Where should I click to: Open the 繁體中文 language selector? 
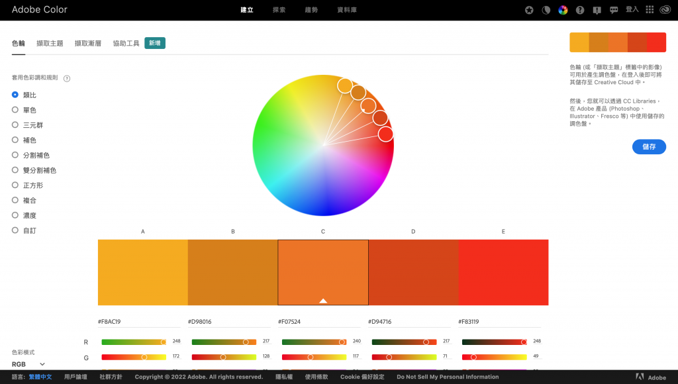pyautogui.click(x=40, y=377)
